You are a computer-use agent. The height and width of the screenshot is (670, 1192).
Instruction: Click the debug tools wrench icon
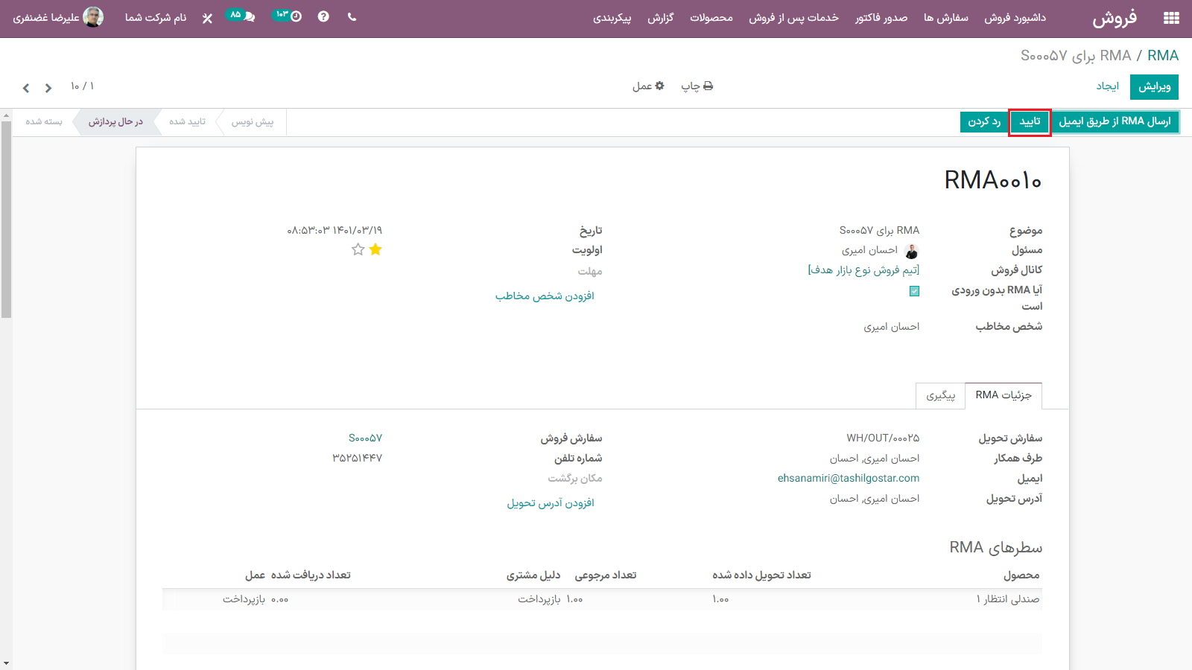point(207,18)
